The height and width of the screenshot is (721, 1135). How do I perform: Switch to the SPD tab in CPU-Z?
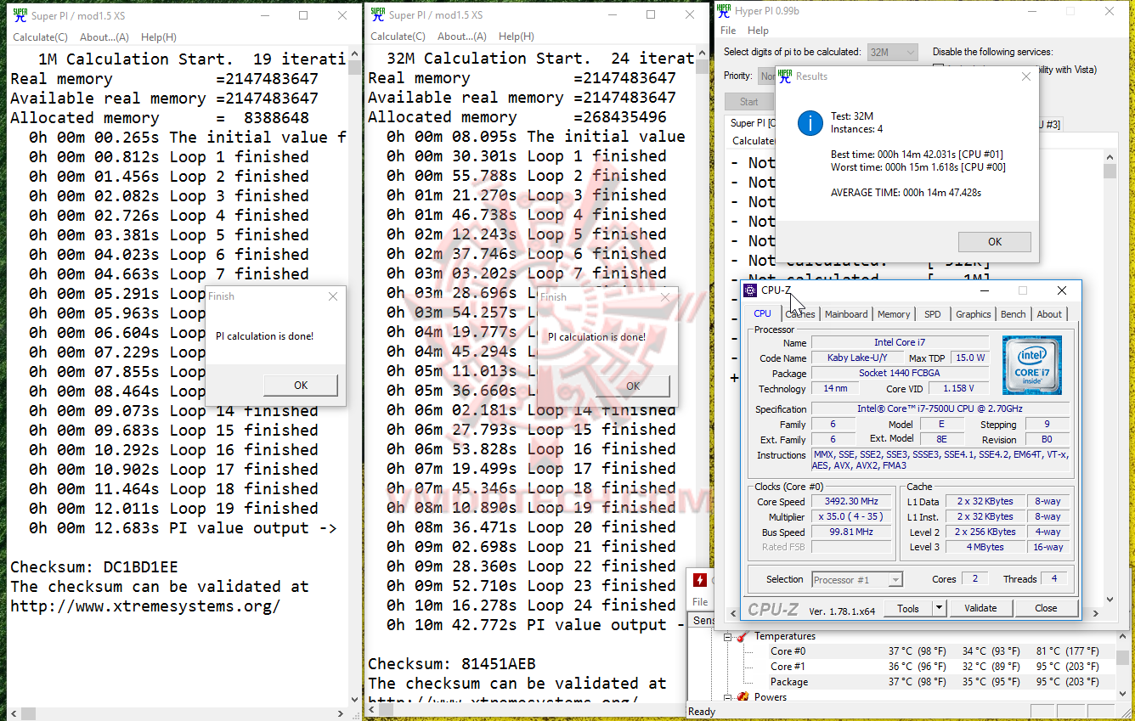932,314
